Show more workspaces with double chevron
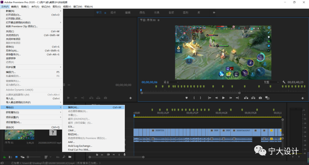309x165 pixels. tap(214, 13)
